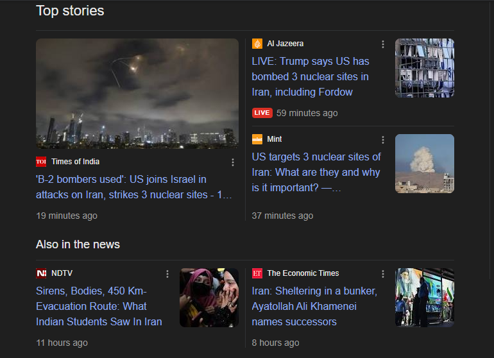The image size is (494, 358).
Task: Open more options for Times of India story
Action: coord(233,162)
